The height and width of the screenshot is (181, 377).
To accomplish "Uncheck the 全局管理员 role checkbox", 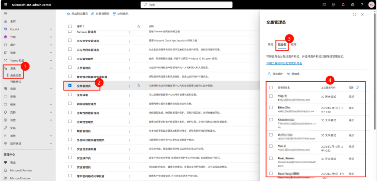I will (x=70, y=86).
